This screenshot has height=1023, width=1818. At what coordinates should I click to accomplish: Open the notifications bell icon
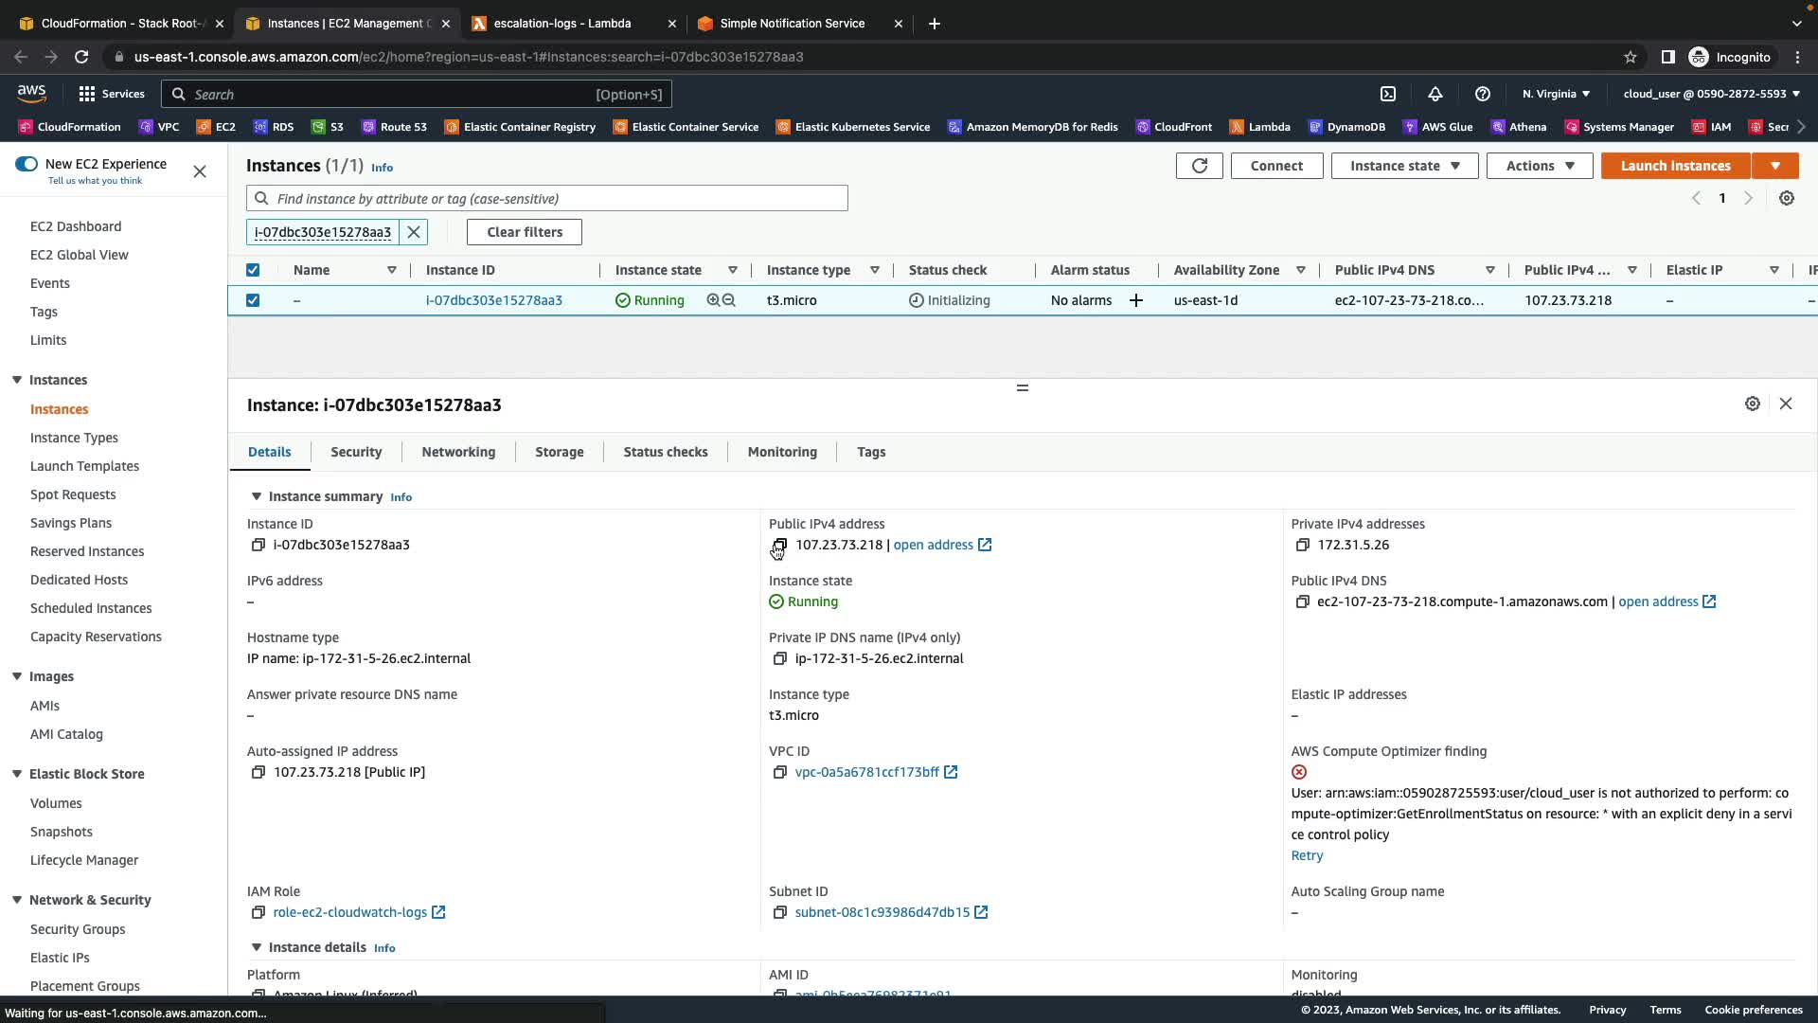click(1435, 94)
